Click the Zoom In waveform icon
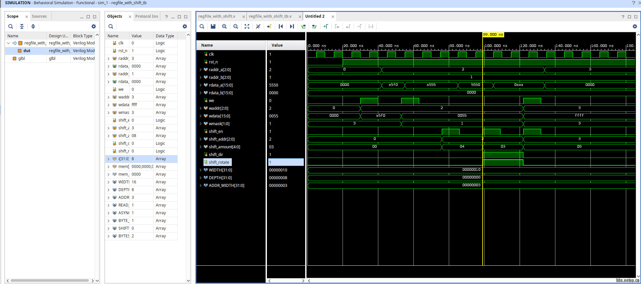 coord(224,26)
